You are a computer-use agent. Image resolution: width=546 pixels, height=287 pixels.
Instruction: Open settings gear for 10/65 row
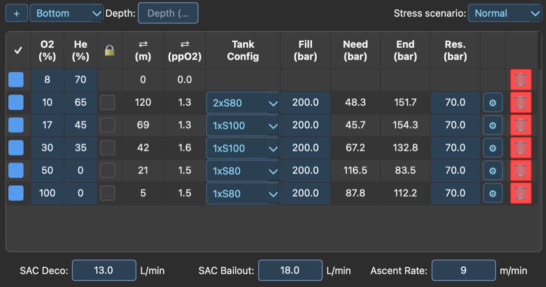click(x=493, y=103)
